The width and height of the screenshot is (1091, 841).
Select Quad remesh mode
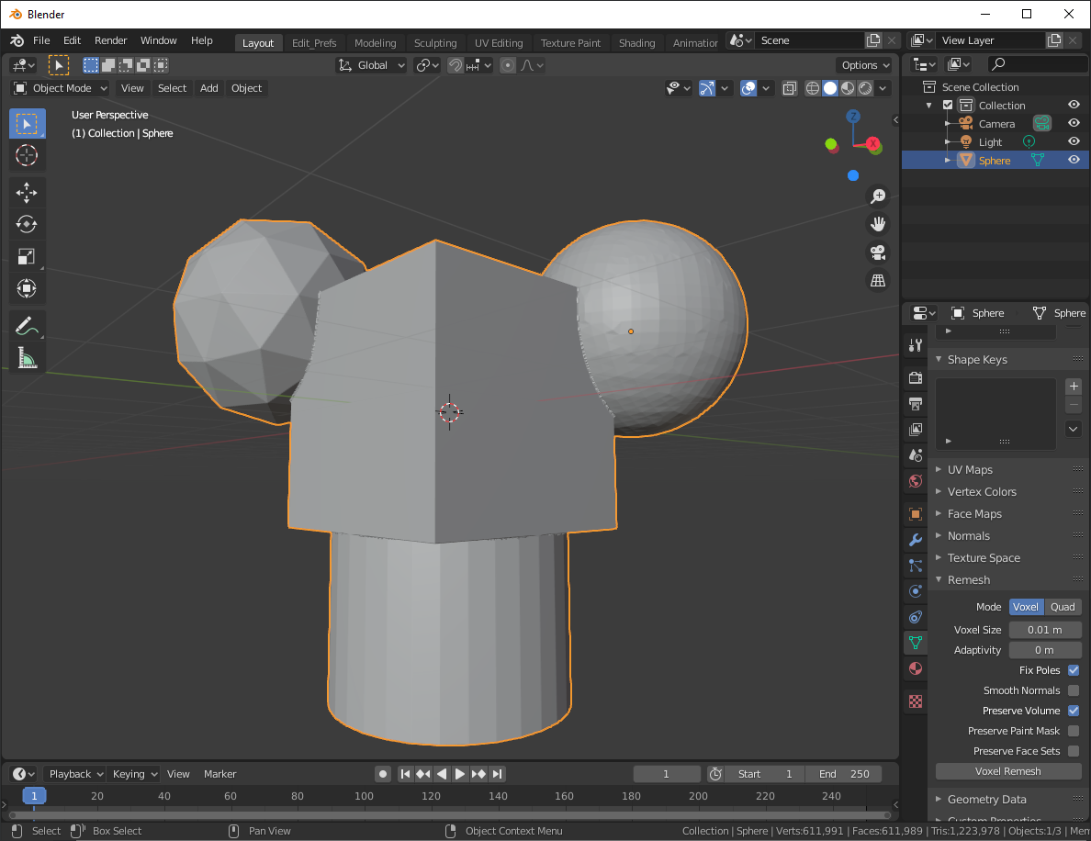coord(1063,607)
